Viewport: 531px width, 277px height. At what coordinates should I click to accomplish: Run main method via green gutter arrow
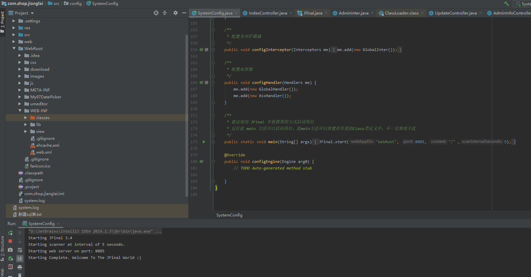(x=204, y=142)
